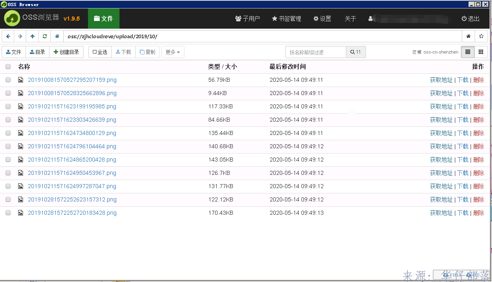Click 创建目录 button
492x282 pixels.
[67, 52]
